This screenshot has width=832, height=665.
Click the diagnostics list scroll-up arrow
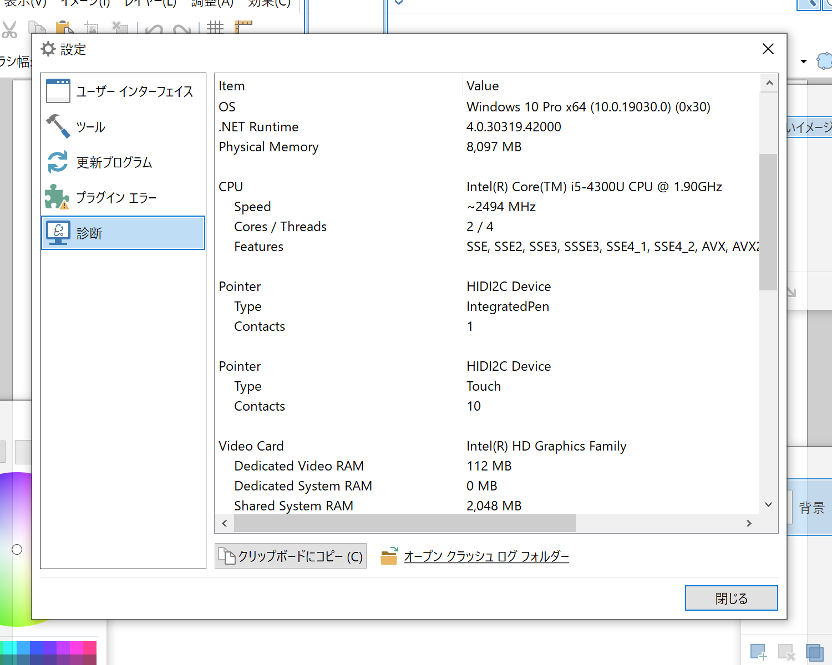coord(769,84)
